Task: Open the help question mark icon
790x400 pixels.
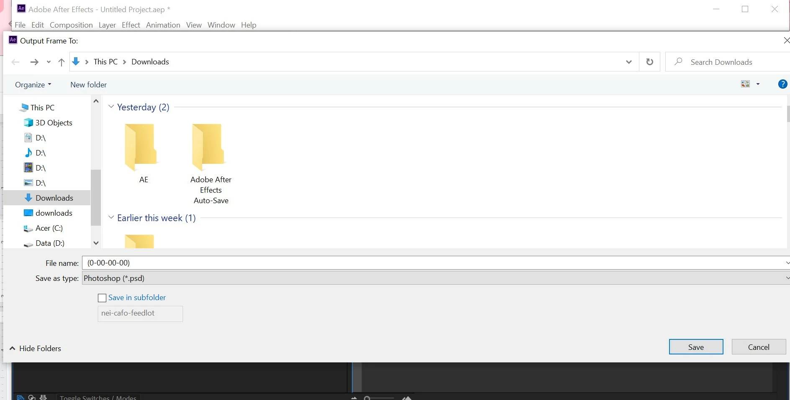Action: point(782,84)
